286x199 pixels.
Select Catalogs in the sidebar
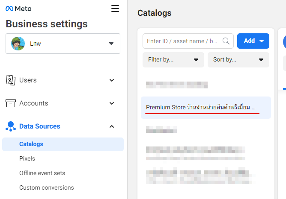[31, 144]
